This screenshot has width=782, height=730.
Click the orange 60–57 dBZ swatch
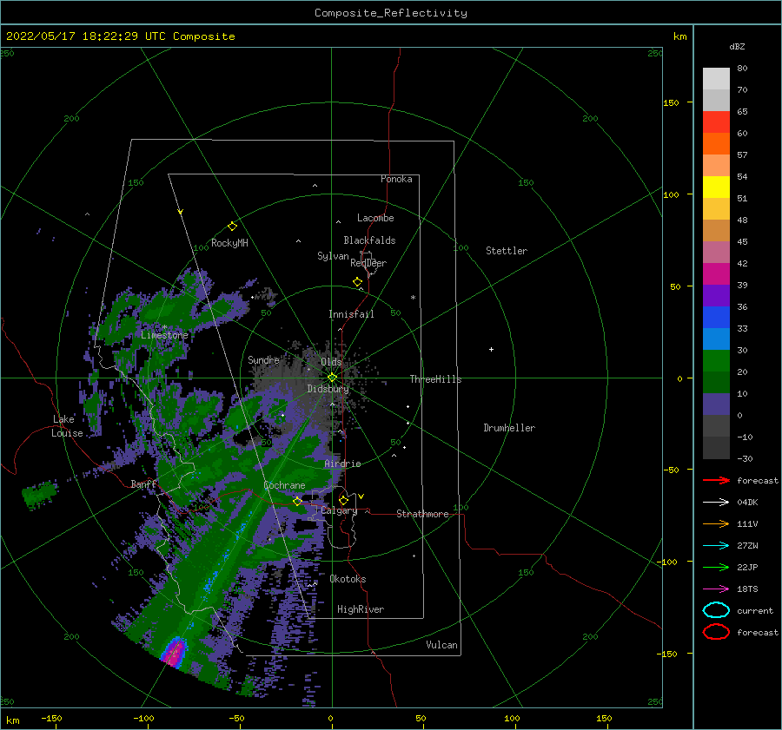coord(716,144)
